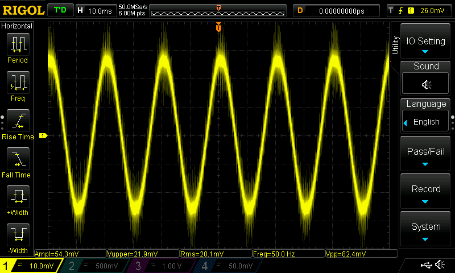Screen dimensions: 455x273
Task: Click the speaker status icon at bottom right
Action: point(440,264)
